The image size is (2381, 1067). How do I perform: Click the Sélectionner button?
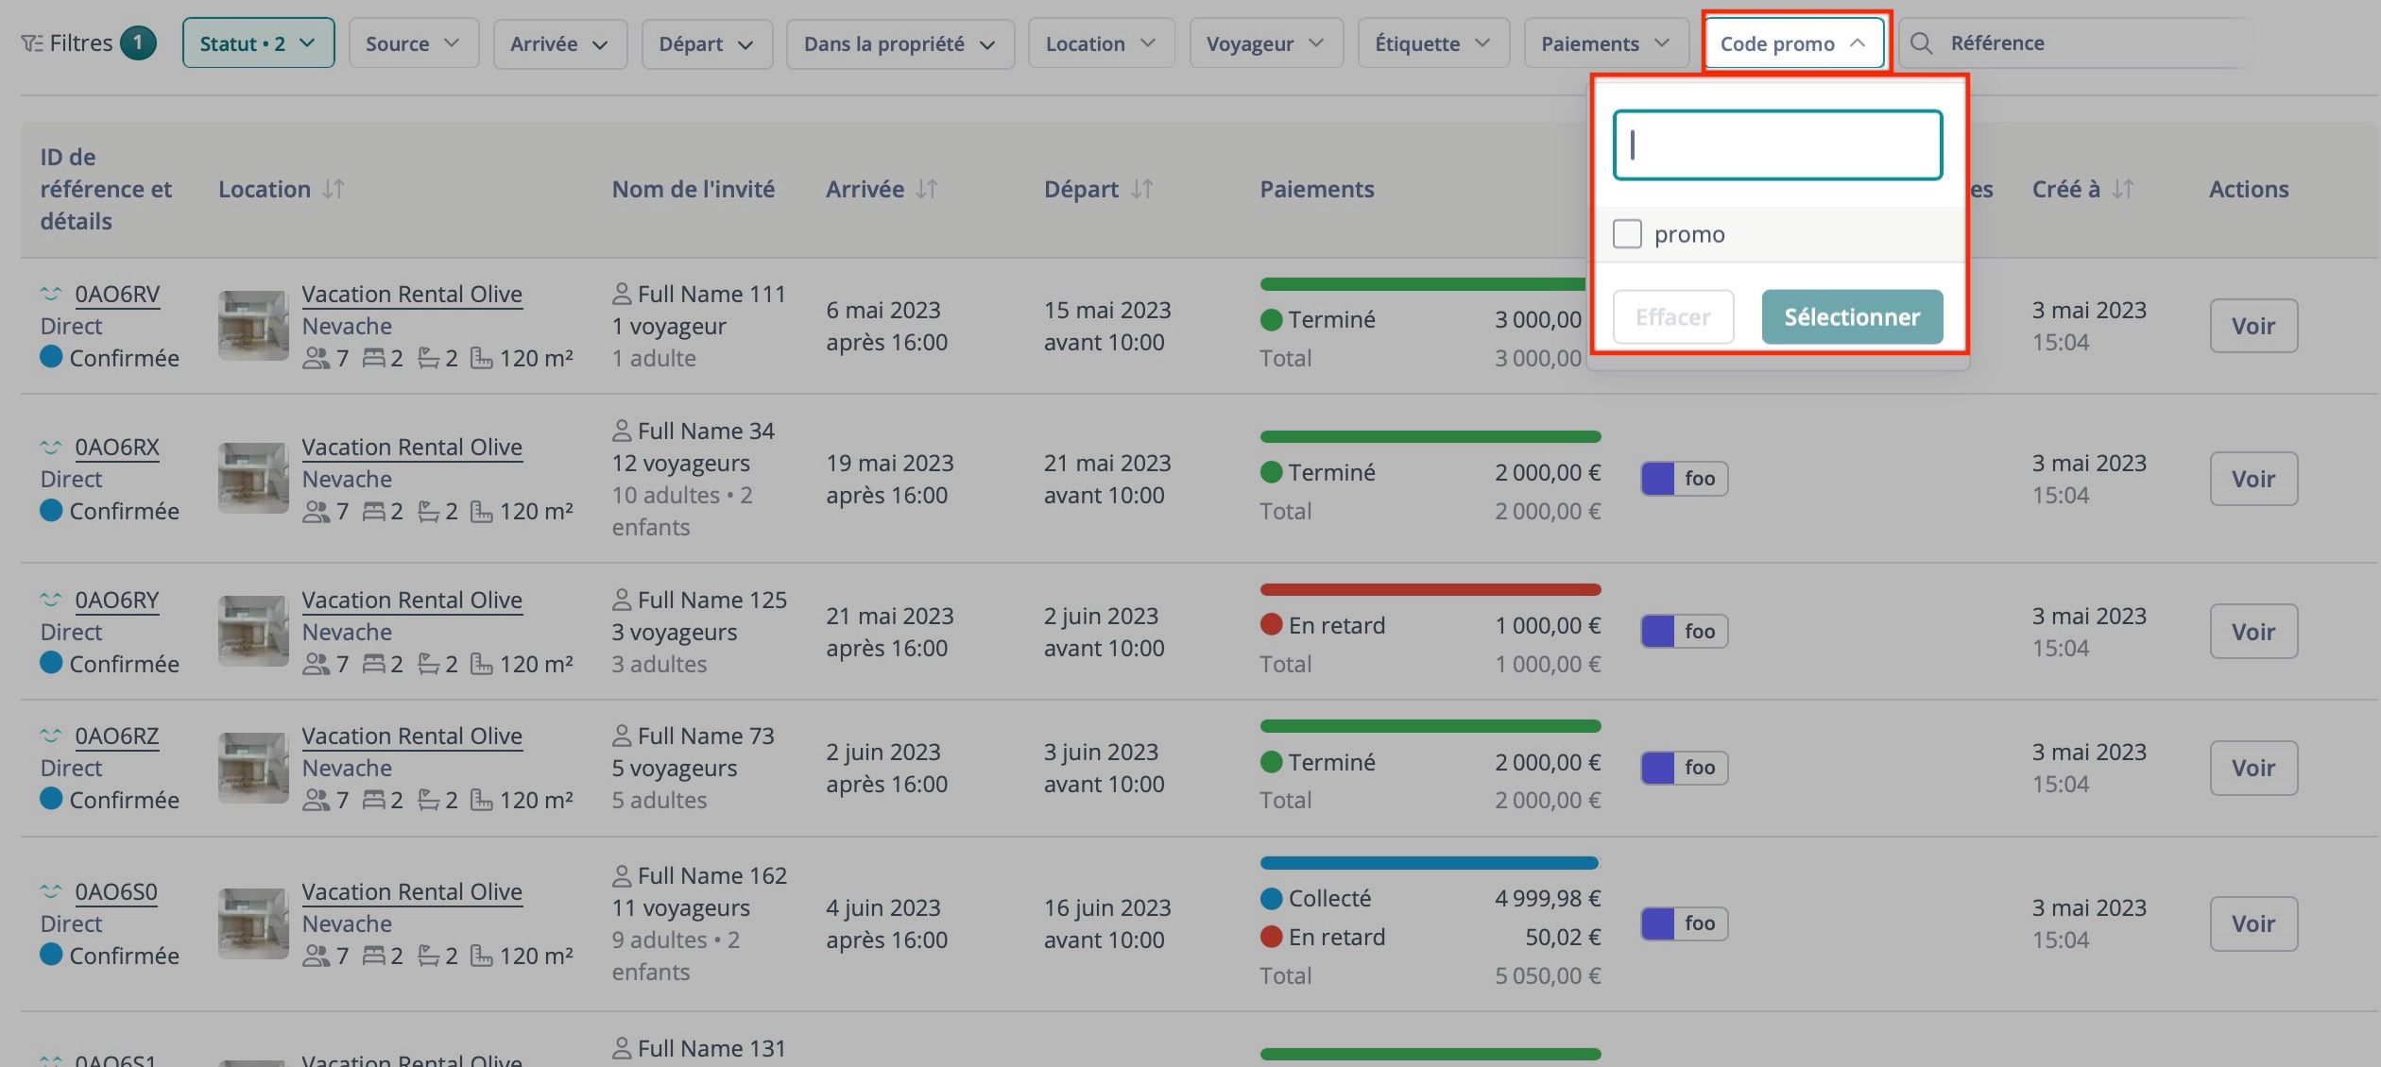pyautogui.click(x=1851, y=317)
